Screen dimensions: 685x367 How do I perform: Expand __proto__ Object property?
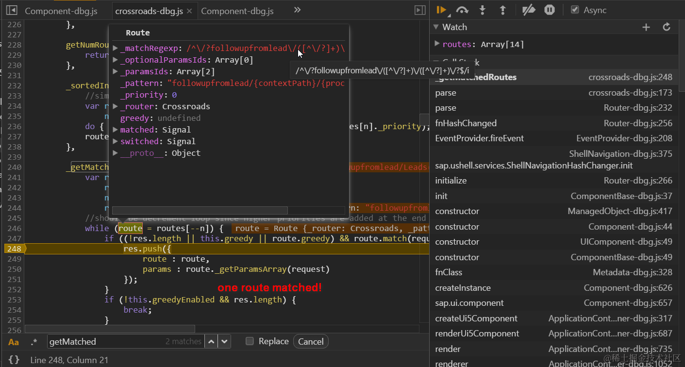pyautogui.click(x=116, y=153)
